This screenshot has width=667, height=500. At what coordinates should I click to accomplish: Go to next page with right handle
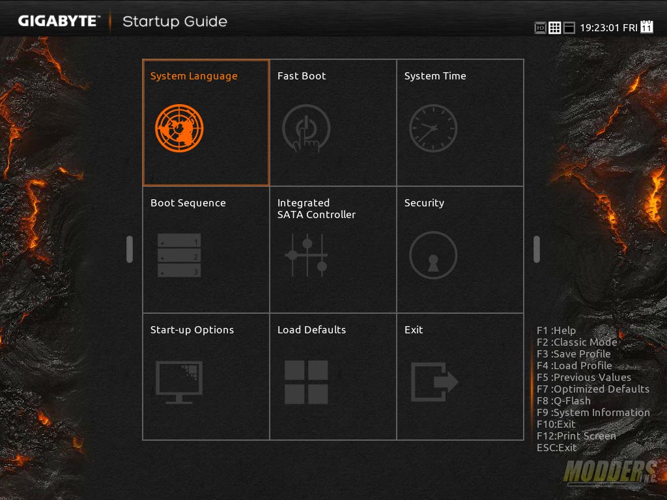537,249
